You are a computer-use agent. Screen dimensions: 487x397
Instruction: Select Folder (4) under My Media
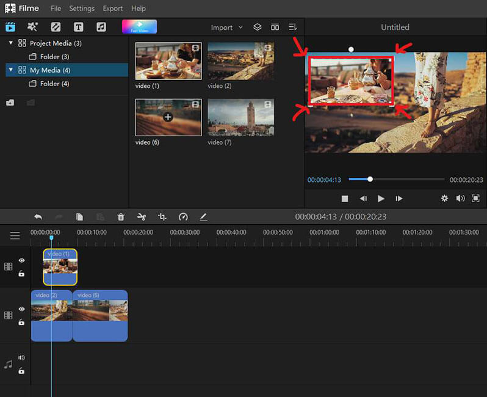[49, 84]
